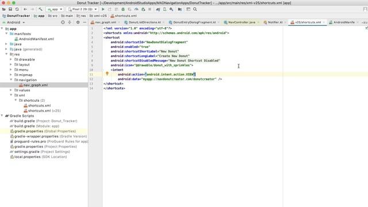This screenshot has width=368, height=207.
Task: Click the res breadcrumb
Action: tap(81, 16)
